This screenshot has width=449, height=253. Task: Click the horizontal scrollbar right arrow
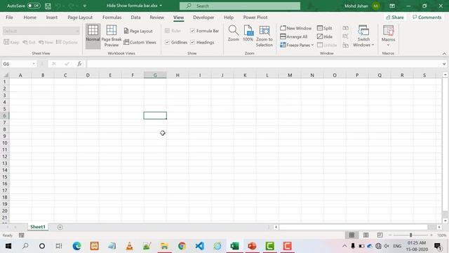pyautogui.click(x=439, y=227)
